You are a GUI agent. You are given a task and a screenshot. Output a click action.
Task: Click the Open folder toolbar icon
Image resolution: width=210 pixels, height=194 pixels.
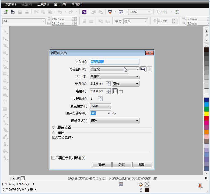point(13,12)
